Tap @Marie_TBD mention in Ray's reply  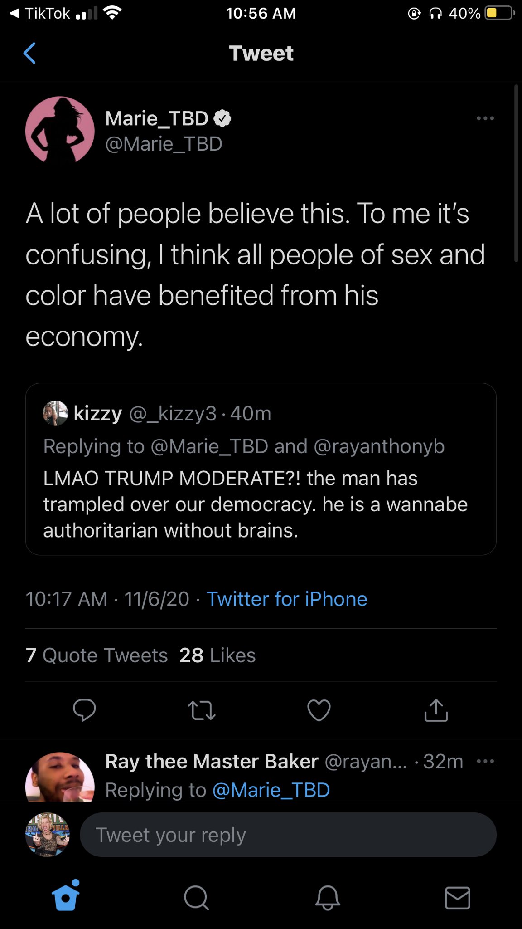click(x=271, y=790)
